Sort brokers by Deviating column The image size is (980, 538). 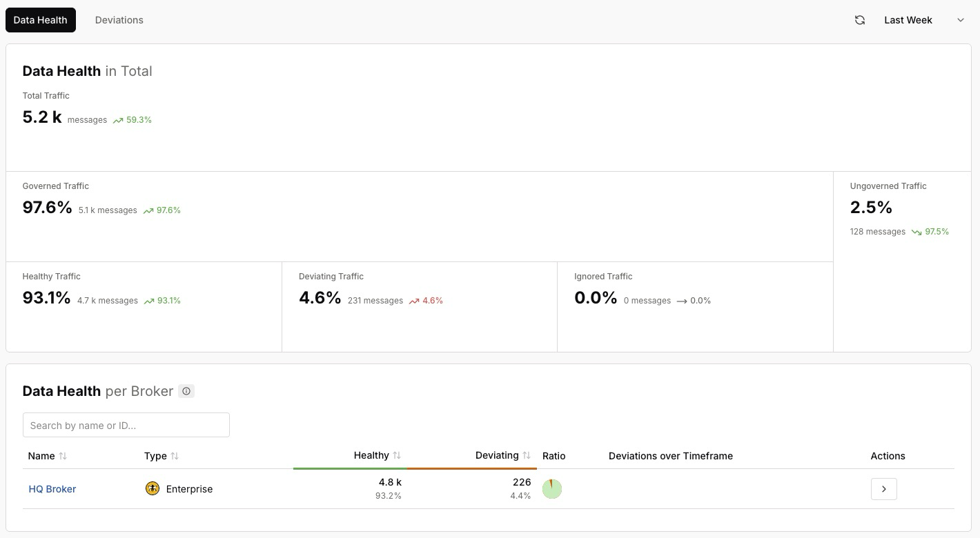tap(527, 455)
